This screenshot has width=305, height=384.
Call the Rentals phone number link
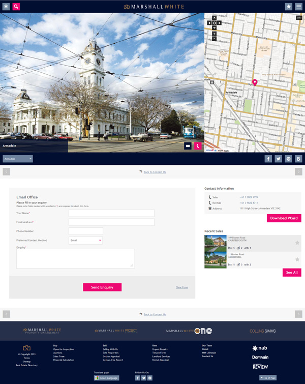pyautogui.click(x=249, y=203)
